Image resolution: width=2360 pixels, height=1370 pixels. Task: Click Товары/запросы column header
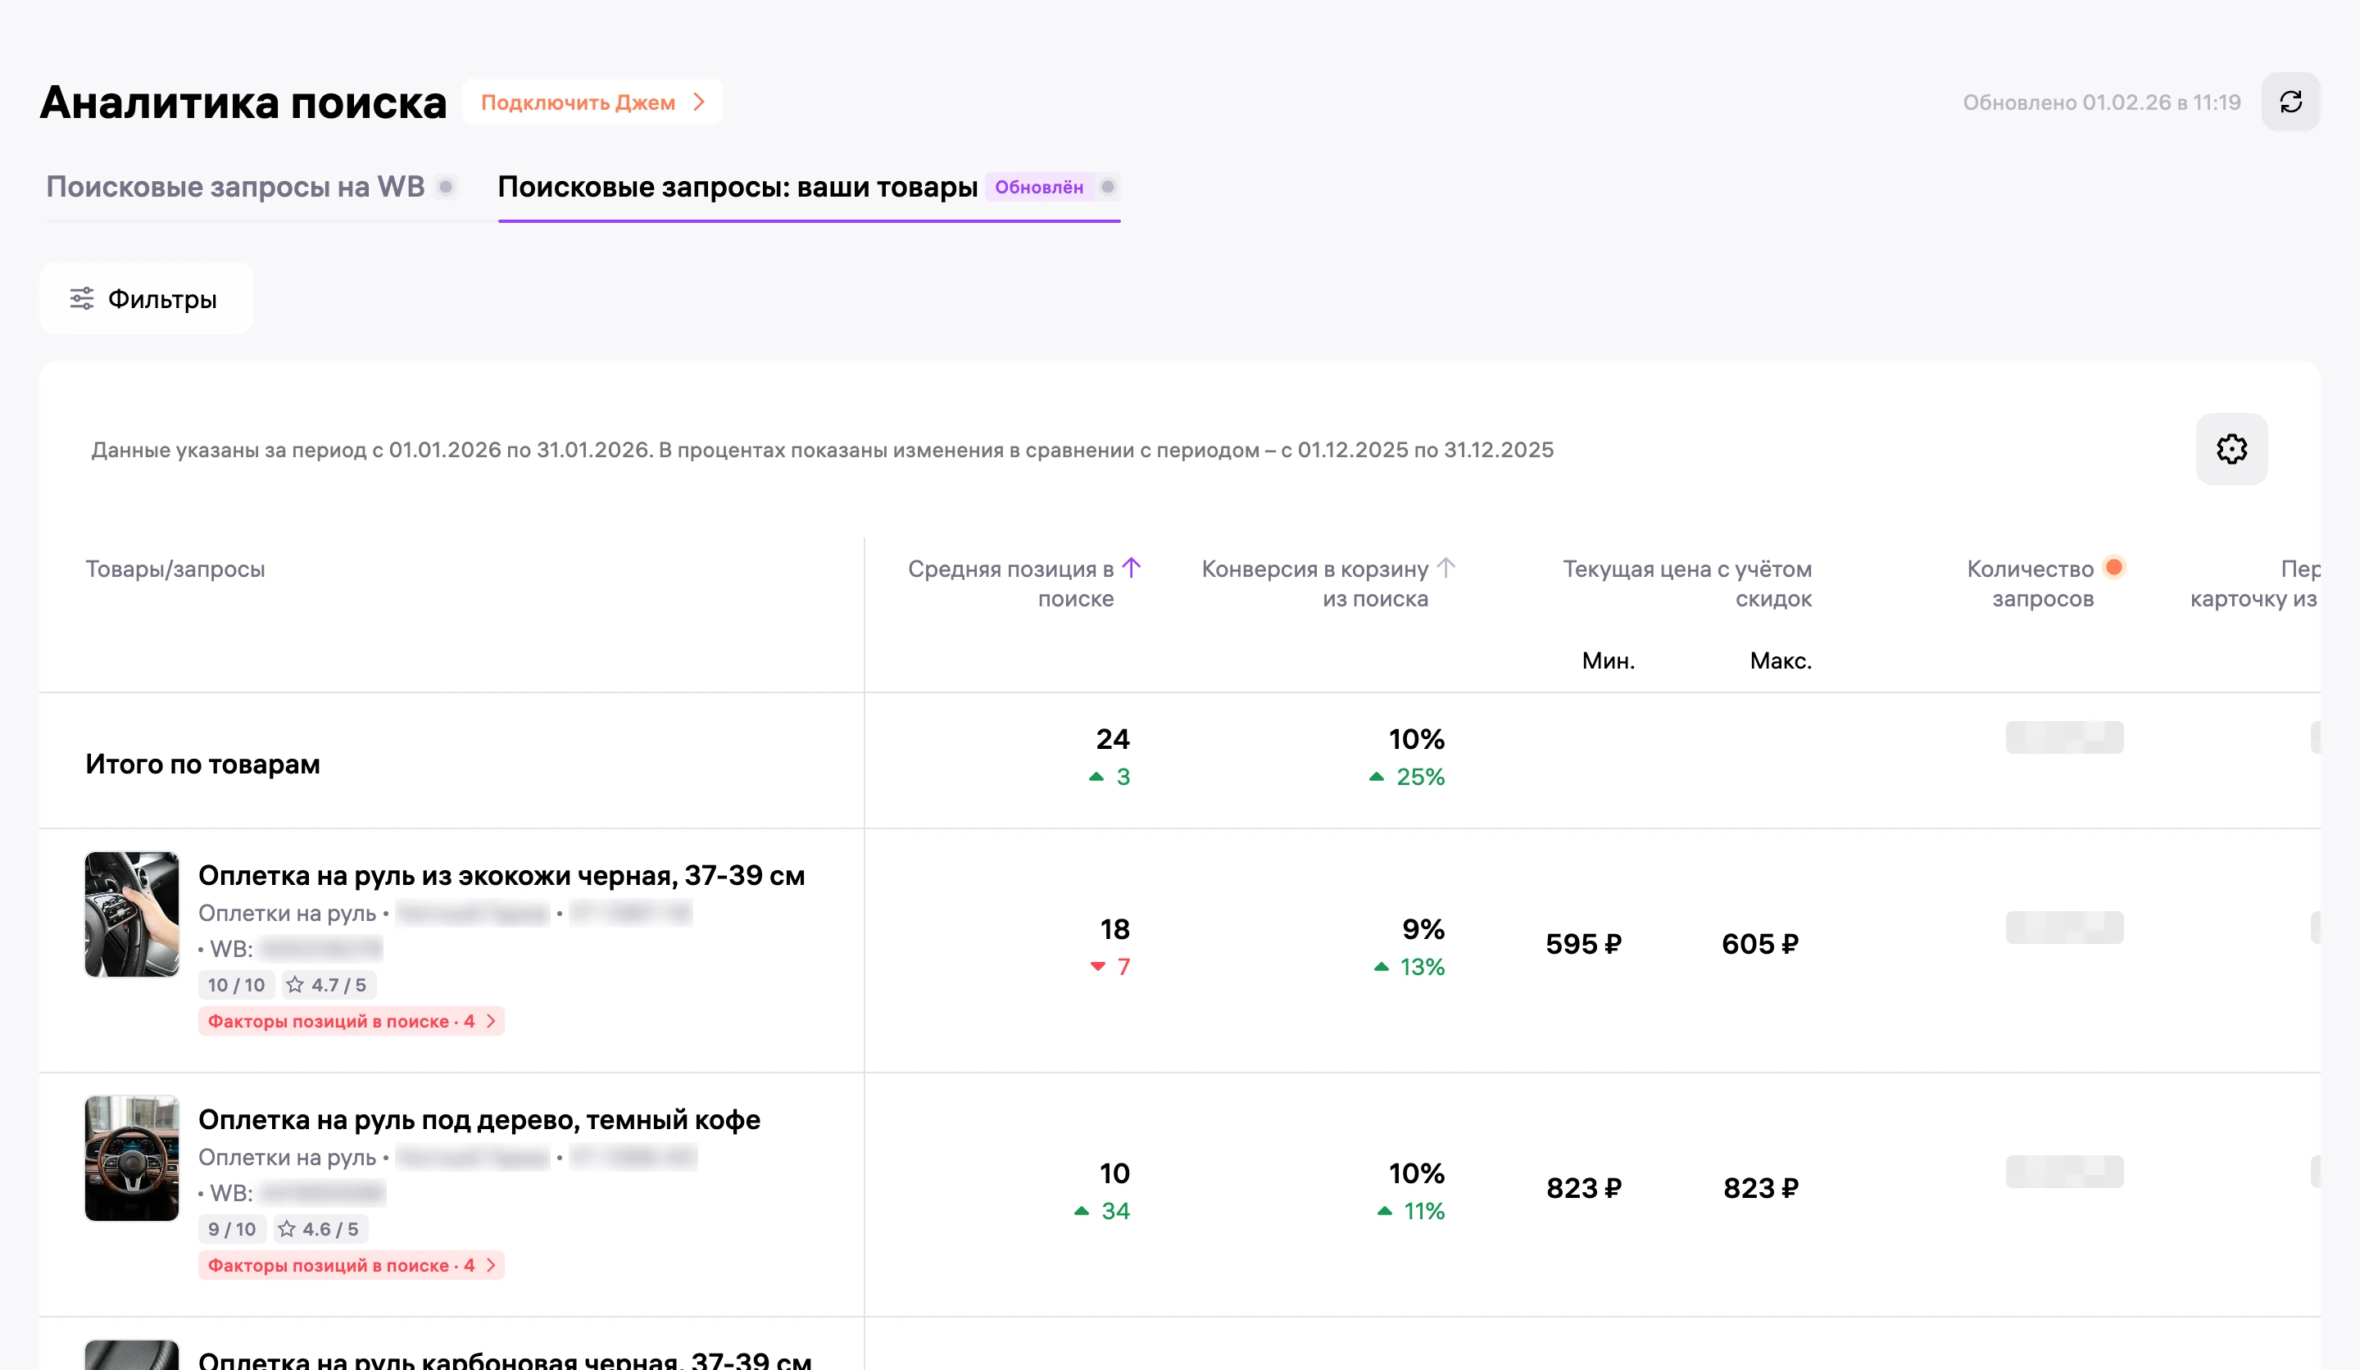[x=175, y=569]
